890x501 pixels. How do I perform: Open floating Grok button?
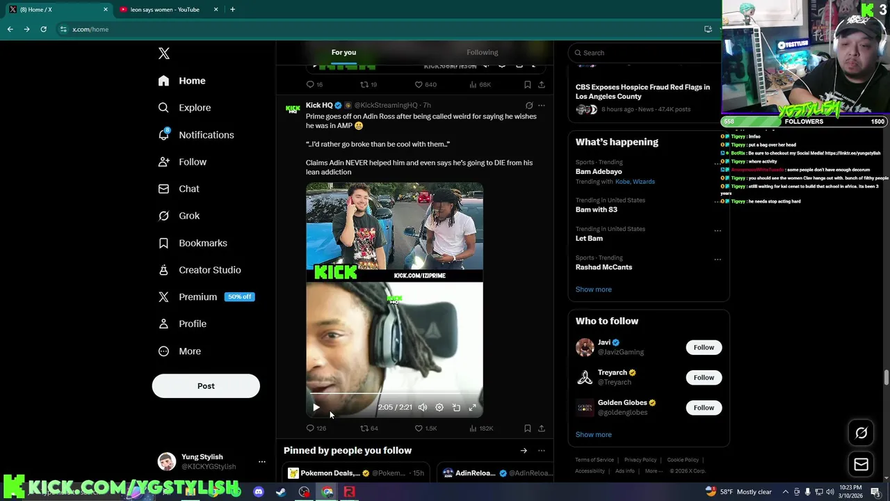(x=861, y=433)
